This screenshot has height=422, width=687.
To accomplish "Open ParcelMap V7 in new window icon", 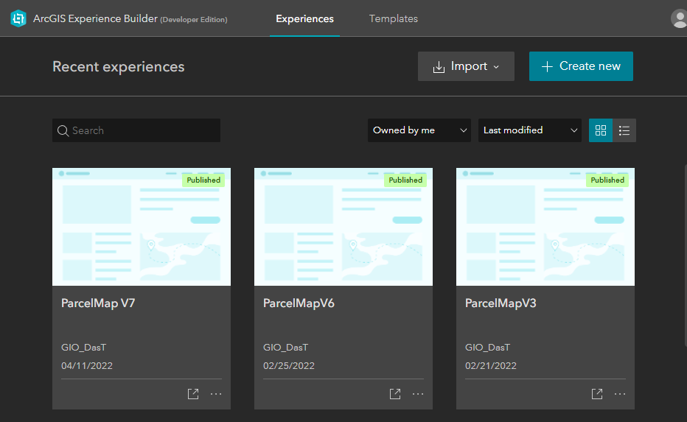I will [x=193, y=394].
